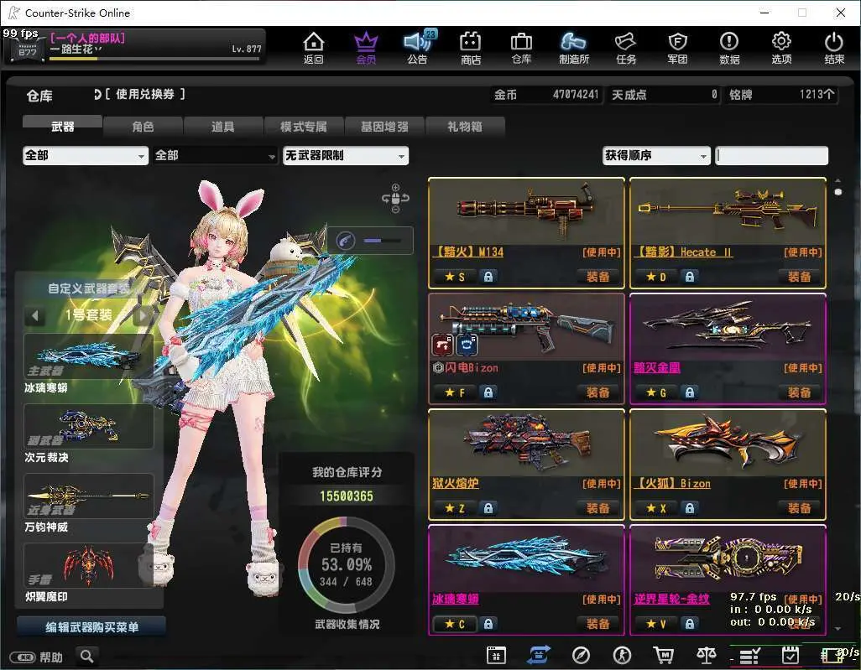Image resolution: width=861 pixels, height=670 pixels.
Task: Click the weapon search input field
Action: (x=772, y=156)
